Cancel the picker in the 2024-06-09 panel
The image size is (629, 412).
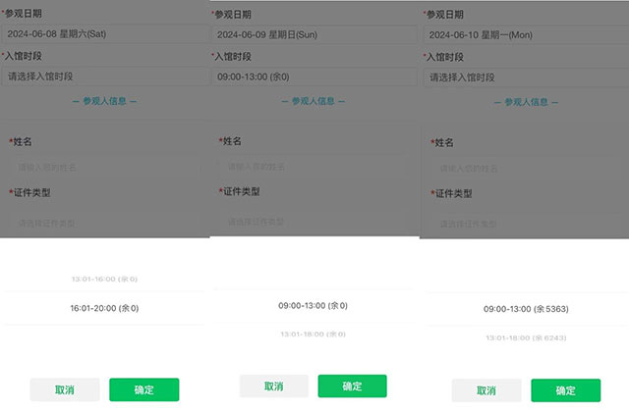point(274,386)
